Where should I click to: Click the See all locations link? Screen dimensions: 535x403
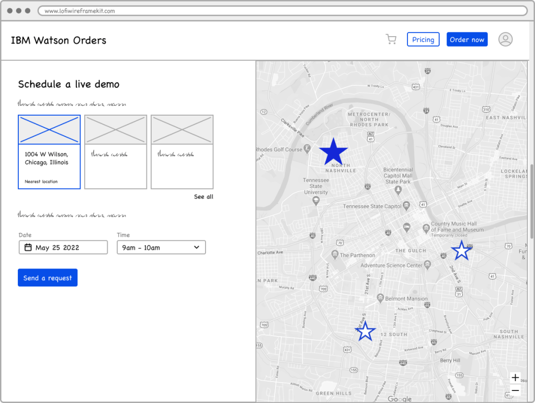pyautogui.click(x=203, y=197)
